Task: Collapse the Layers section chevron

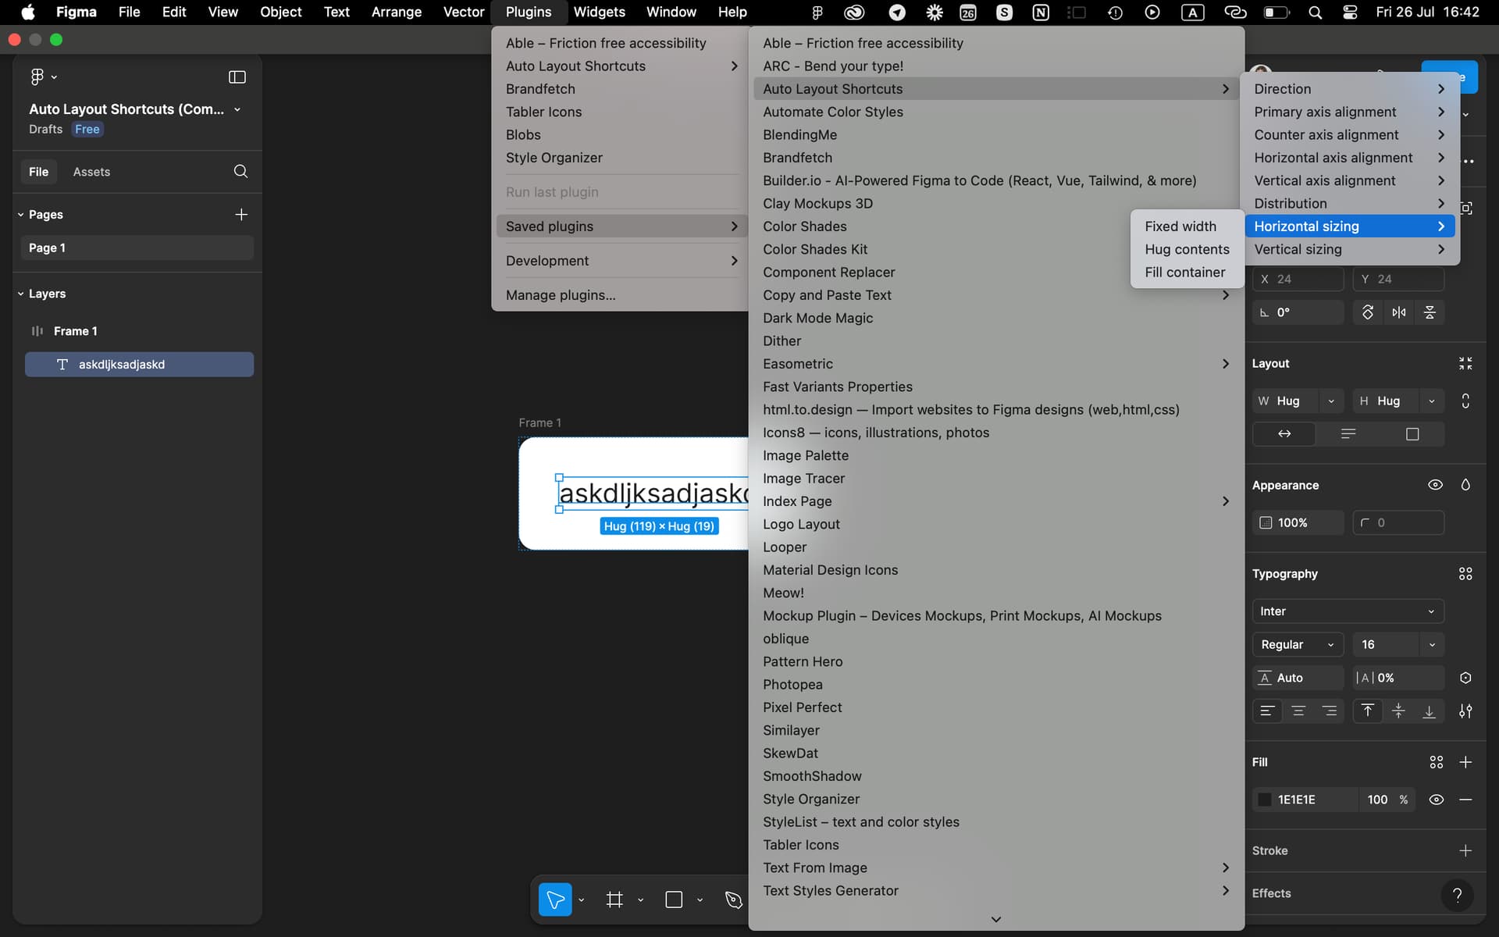Action: pyautogui.click(x=21, y=294)
